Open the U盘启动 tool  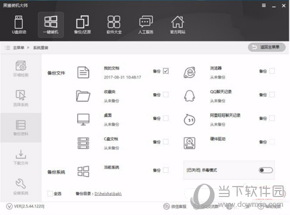(x=19, y=25)
